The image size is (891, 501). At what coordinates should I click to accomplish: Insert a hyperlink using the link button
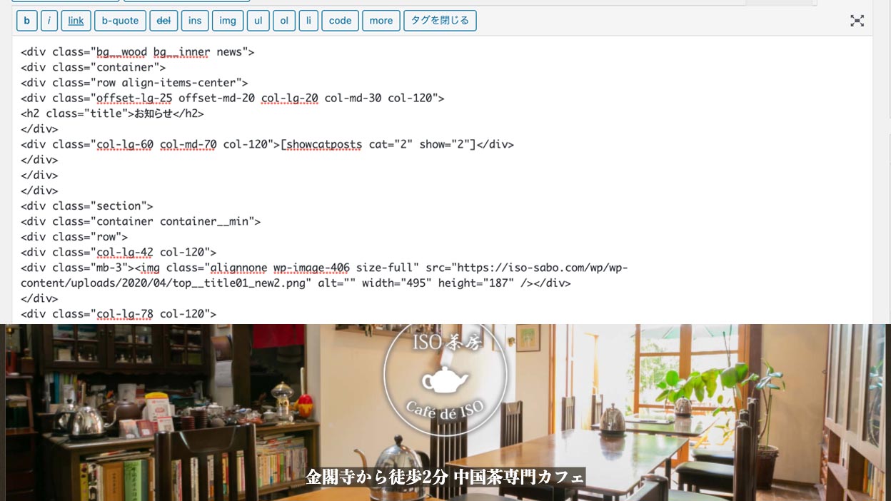[x=76, y=21]
